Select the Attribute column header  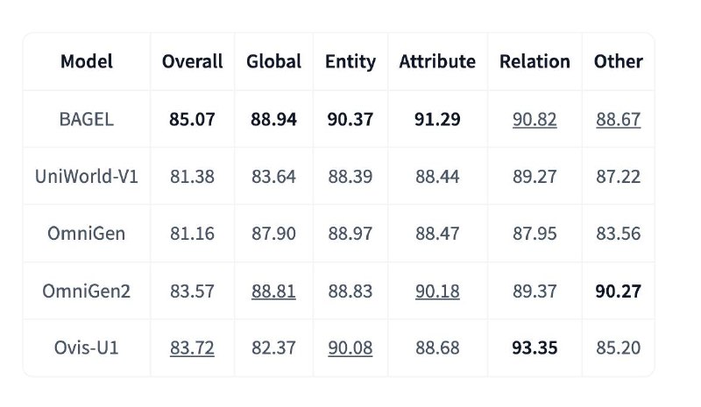437,61
